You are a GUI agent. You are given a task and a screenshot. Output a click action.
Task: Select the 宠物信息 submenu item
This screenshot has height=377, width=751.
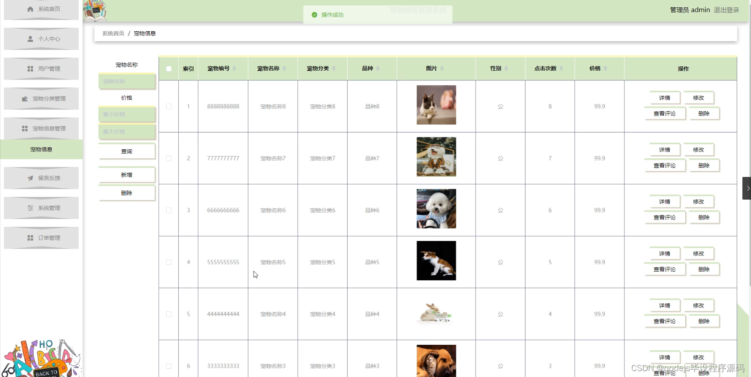pos(41,149)
